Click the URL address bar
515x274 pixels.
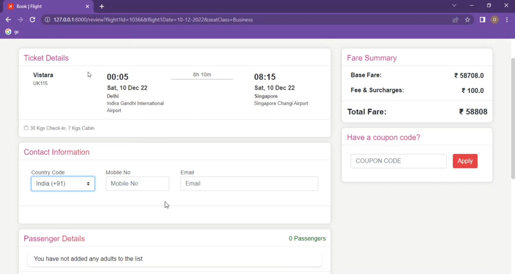pyautogui.click(x=240, y=20)
